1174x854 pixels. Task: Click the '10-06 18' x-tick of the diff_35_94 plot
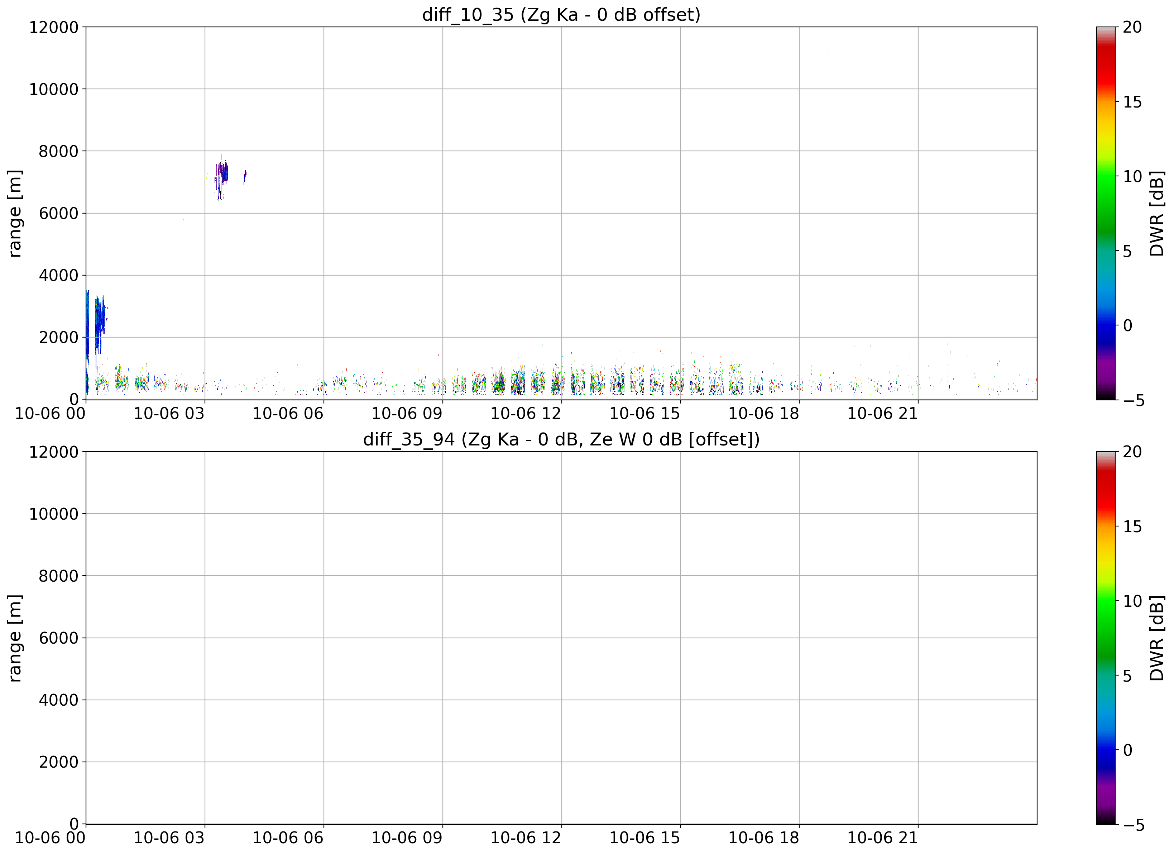pos(764,838)
